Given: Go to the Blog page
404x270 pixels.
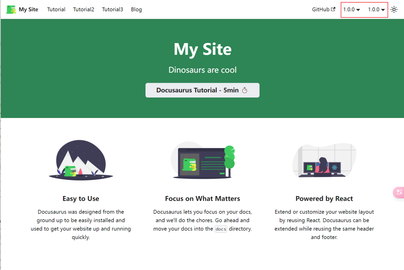Looking at the screenshot, I should point(136,9).
